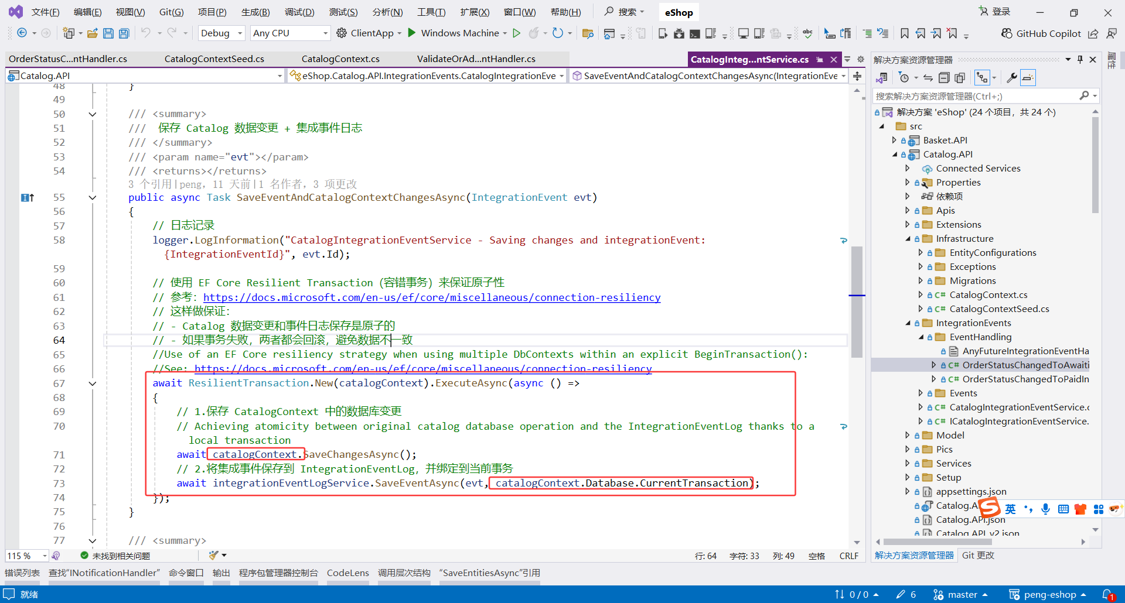The image size is (1125, 603).
Task: Expand the Migrations folder node
Action: (921, 280)
